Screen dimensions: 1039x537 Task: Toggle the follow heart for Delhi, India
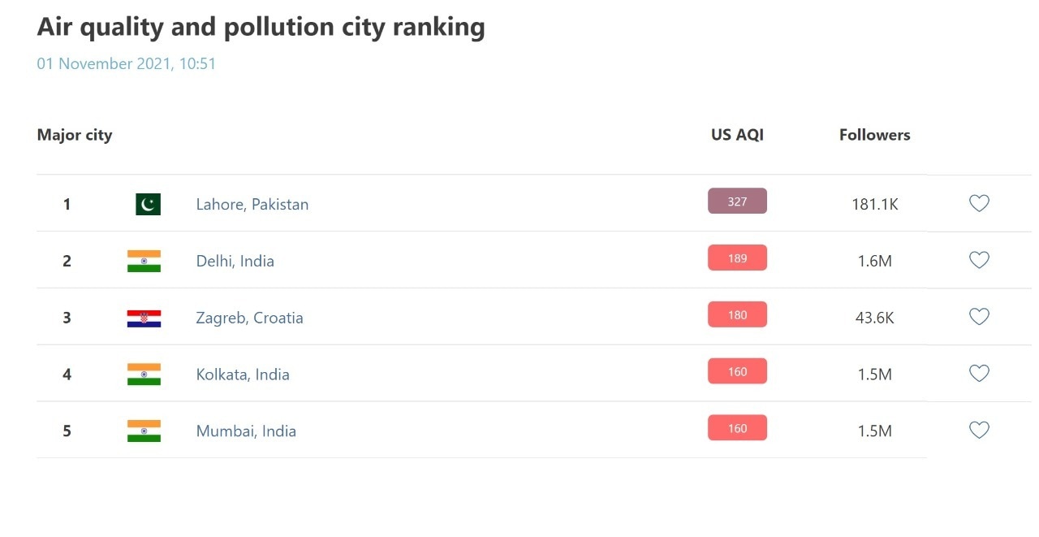tap(979, 260)
